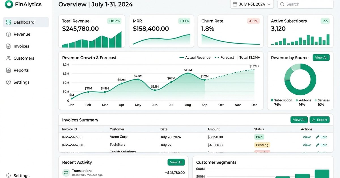This screenshot has height=178, width=340.
Task: Click the date dropdown chevron arrow
Action: point(269,4)
